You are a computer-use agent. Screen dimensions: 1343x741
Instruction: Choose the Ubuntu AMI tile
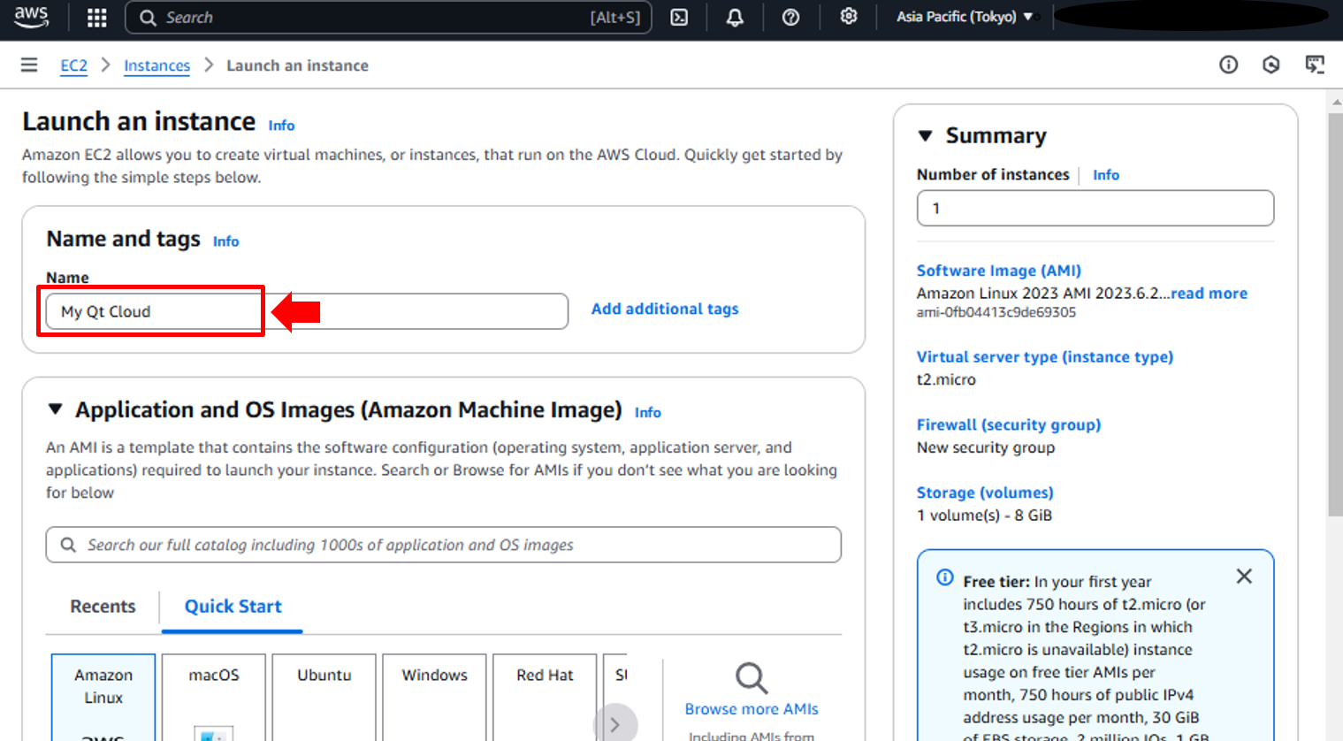pyautogui.click(x=324, y=696)
